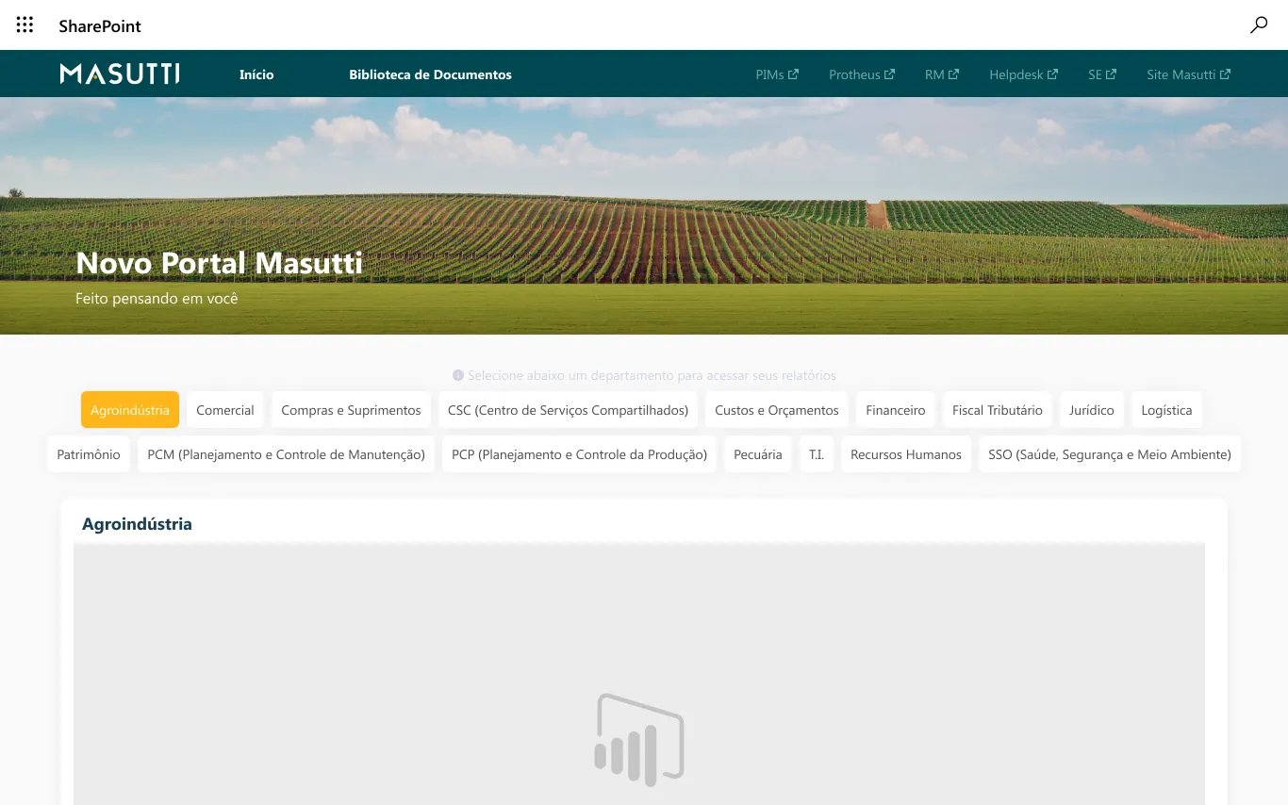Image resolution: width=1288 pixels, height=805 pixels.
Task: Open the Protheus external link
Action: pyautogui.click(x=862, y=74)
